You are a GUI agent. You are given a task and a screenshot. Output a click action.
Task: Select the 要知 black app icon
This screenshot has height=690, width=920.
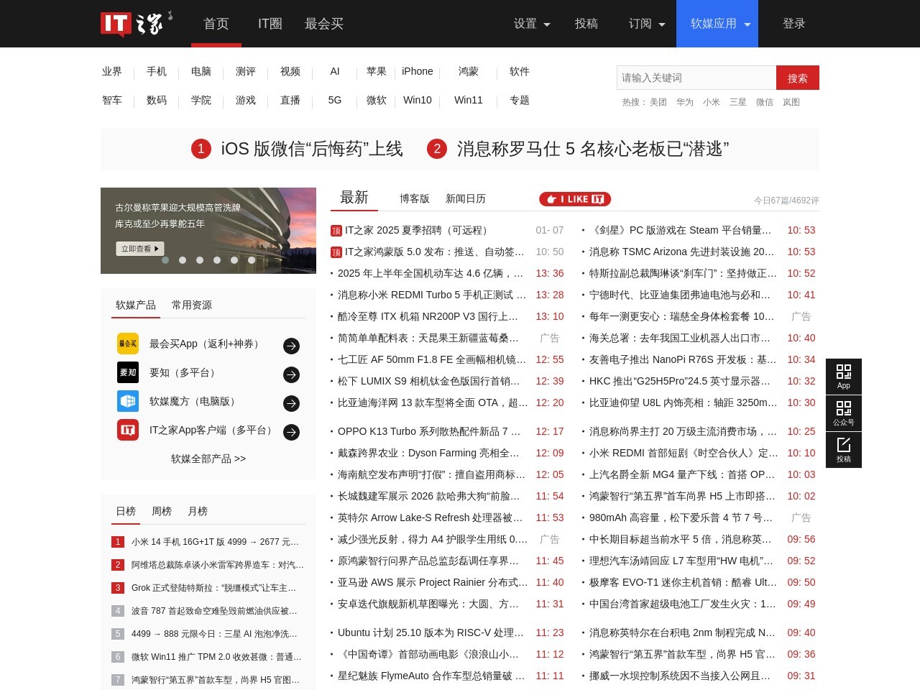click(x=128, y=372)
